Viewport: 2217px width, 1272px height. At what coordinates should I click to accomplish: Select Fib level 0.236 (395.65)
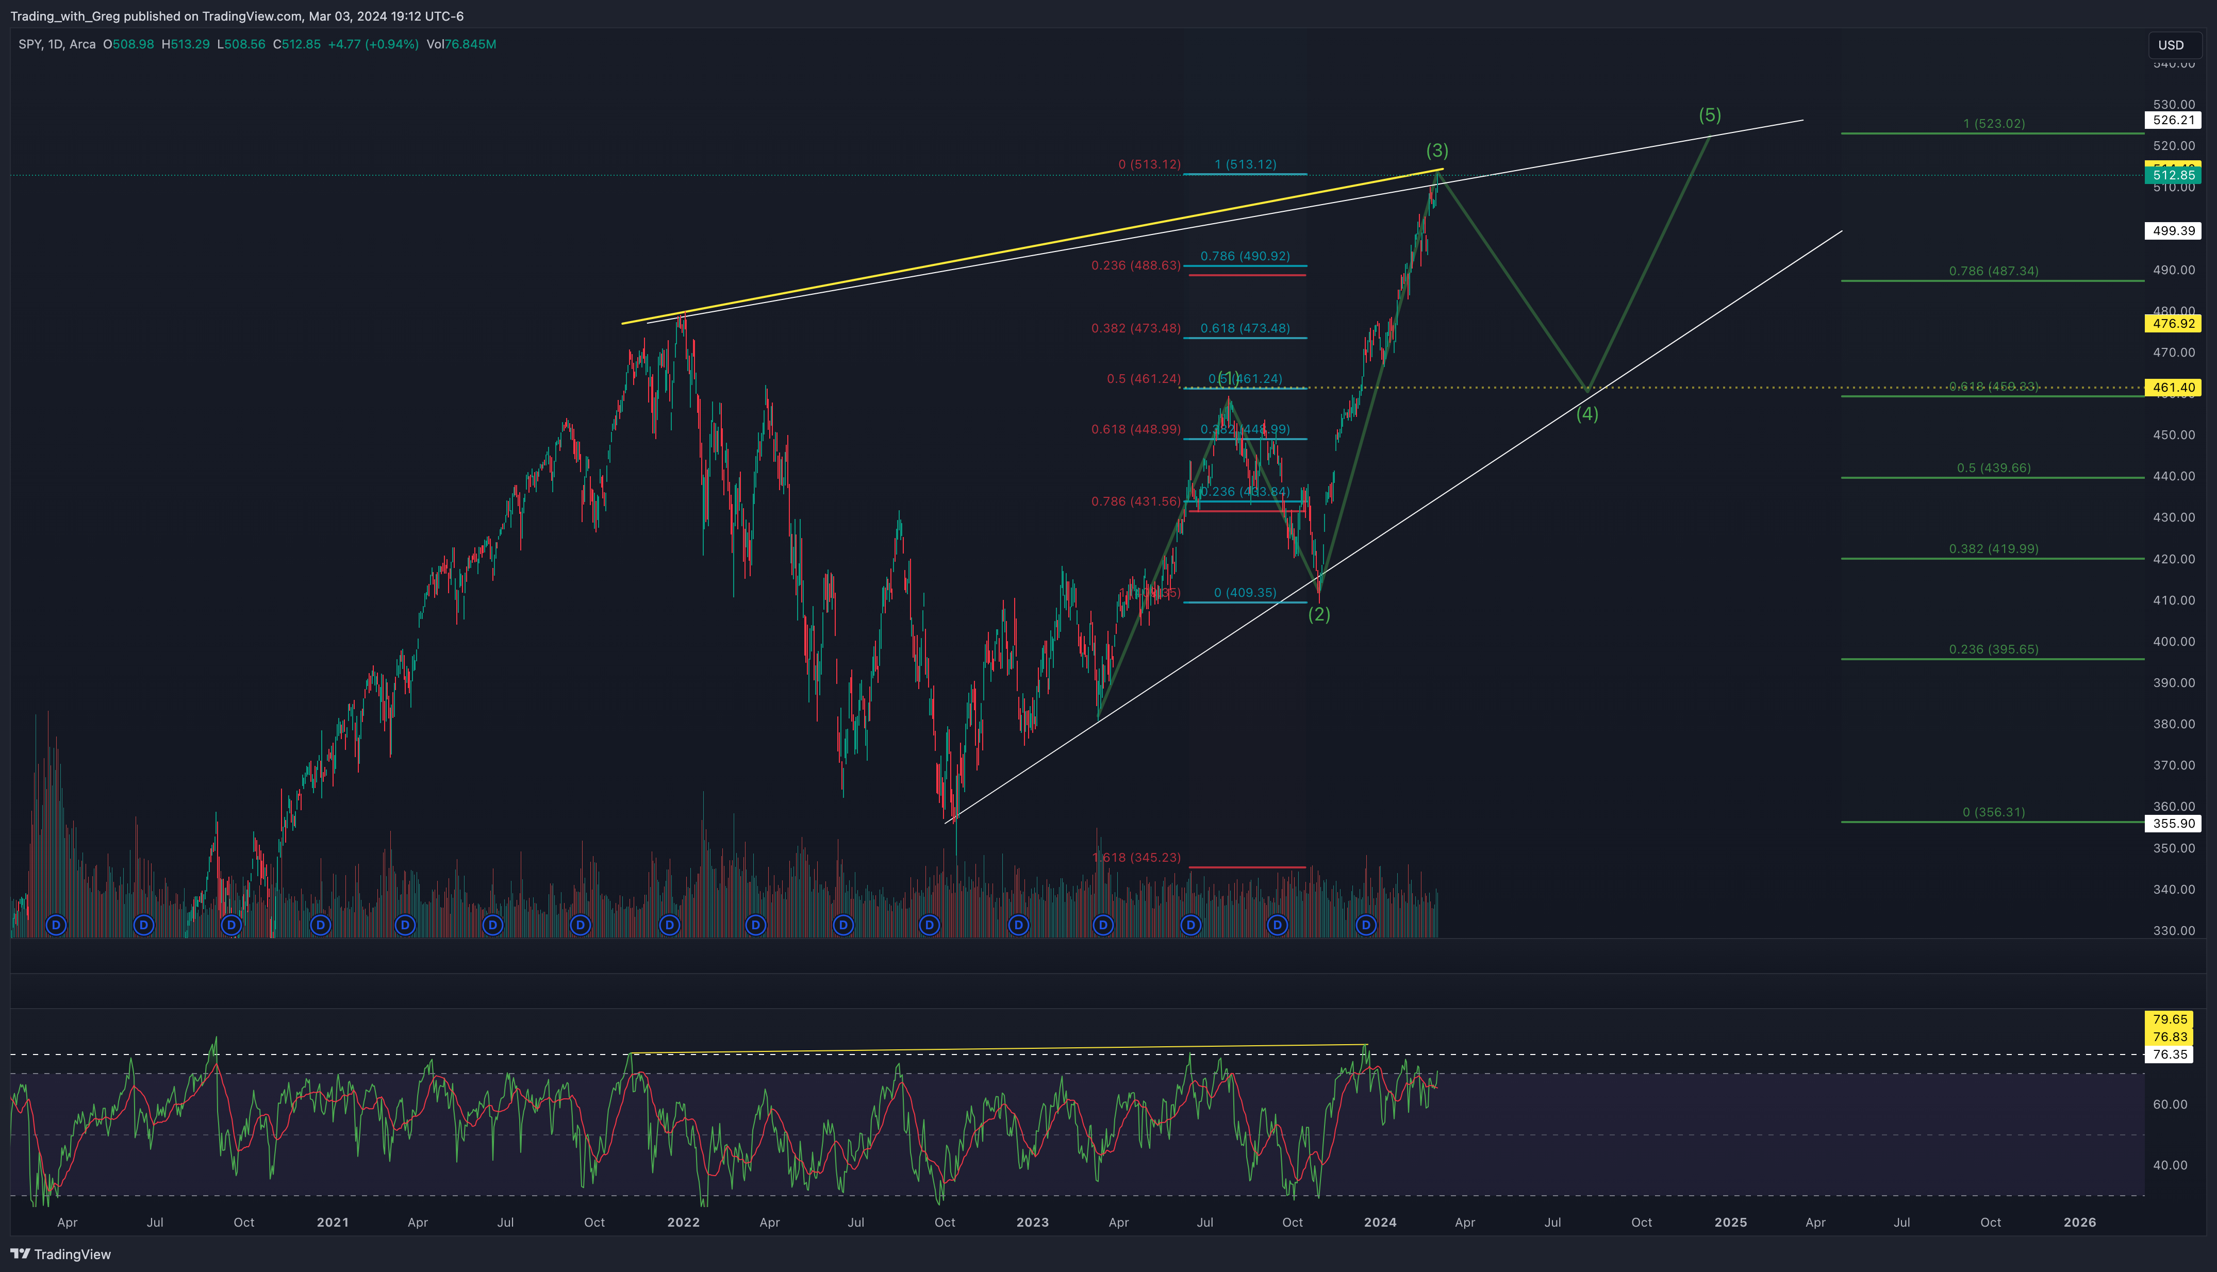[x=1993, y=650]
